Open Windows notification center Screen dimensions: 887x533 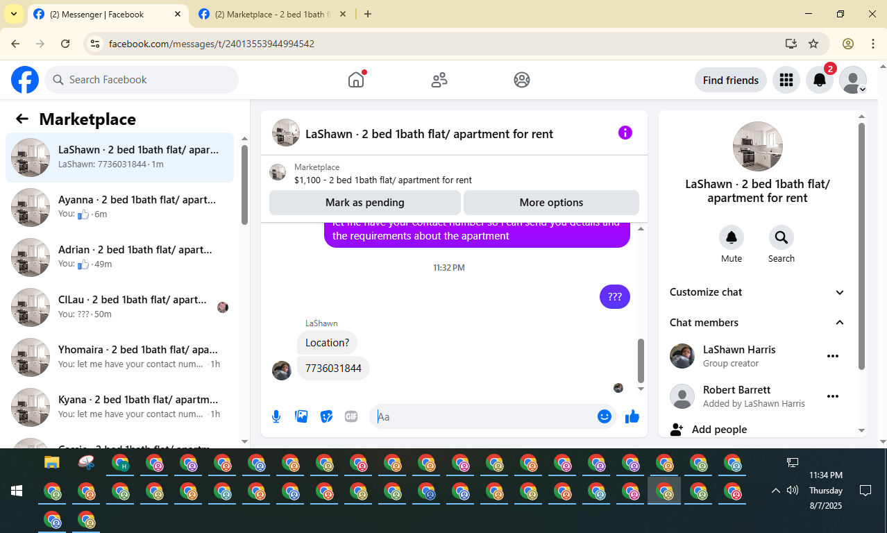point(865,491)
